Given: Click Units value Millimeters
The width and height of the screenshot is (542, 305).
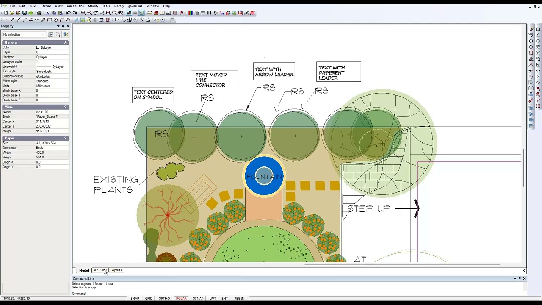Looking at the screenshot, I should point(52,86).
